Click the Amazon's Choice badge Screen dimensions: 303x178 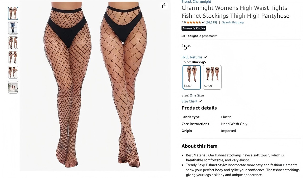tap(194, 28)
